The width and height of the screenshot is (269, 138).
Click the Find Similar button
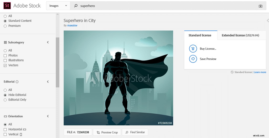[135, 132]
